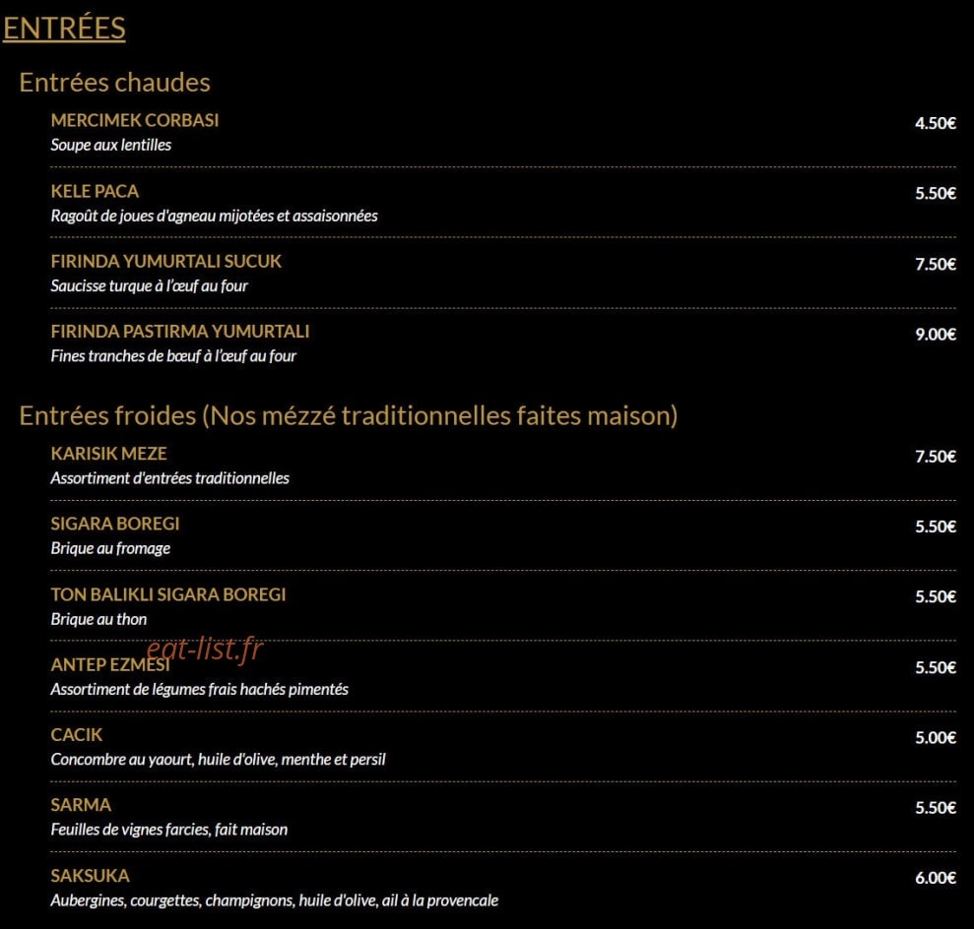Select the Entrées chaudes section title

point(115,83)
